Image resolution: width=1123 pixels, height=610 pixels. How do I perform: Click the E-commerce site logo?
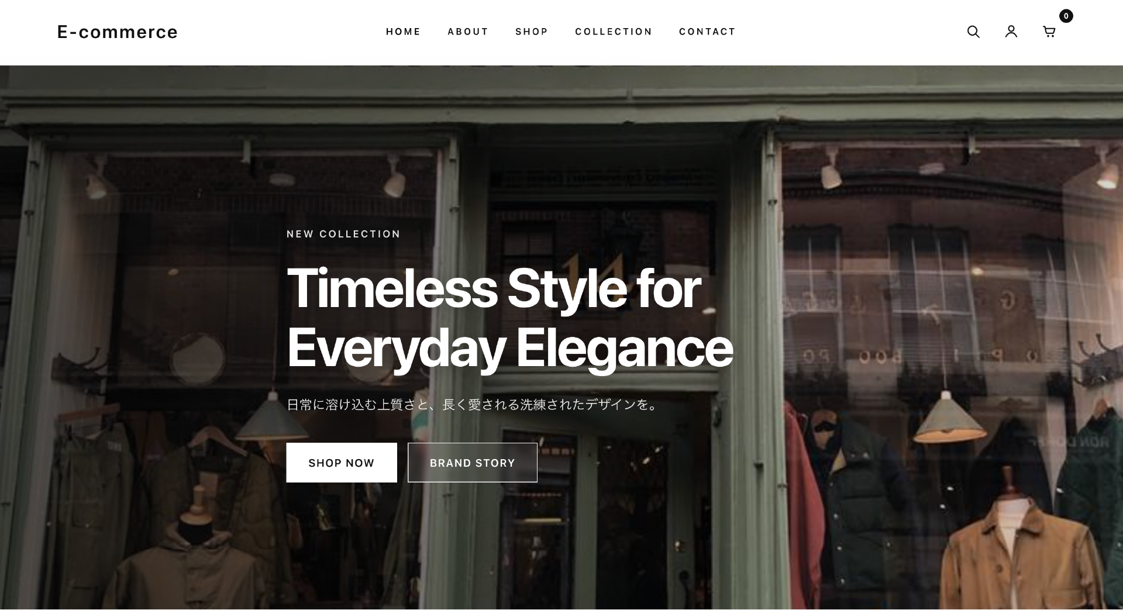coord(118,32)
